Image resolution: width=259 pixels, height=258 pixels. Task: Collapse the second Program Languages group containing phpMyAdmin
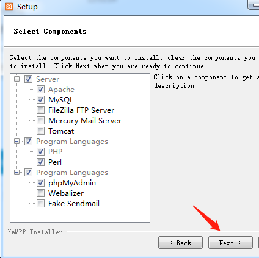(17, 173)
